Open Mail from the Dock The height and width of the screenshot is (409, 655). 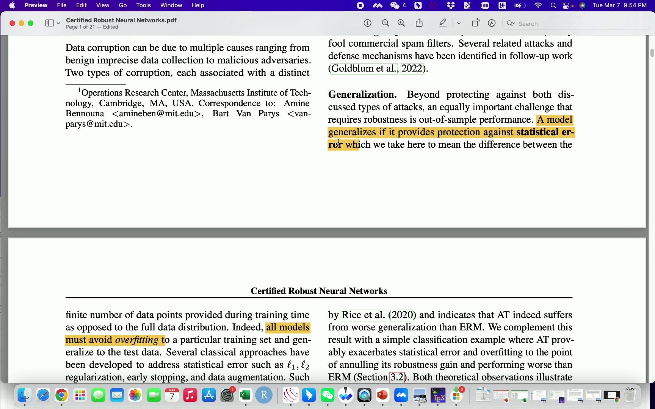point(117,395)
